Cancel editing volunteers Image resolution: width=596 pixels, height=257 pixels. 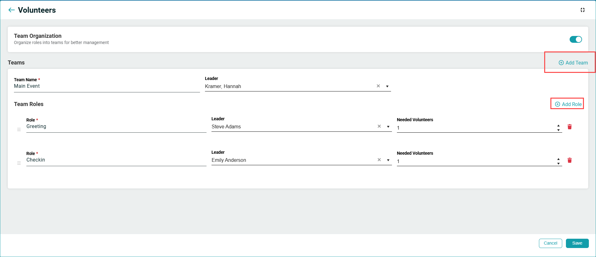click(550, 243)
